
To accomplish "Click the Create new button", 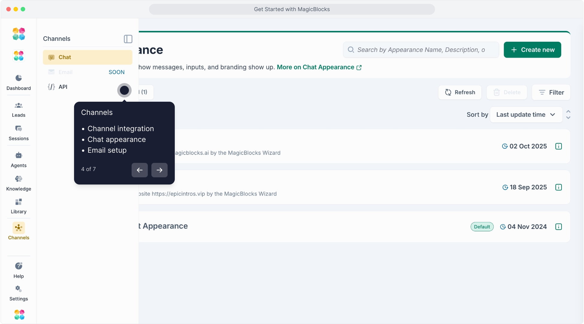I will (x=532, y=50).
